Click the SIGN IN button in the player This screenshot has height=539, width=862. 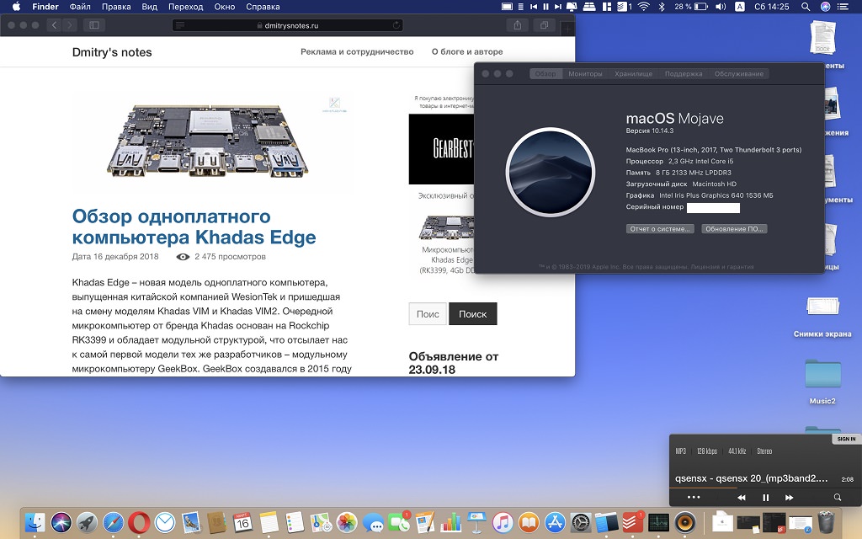[846, 439]
